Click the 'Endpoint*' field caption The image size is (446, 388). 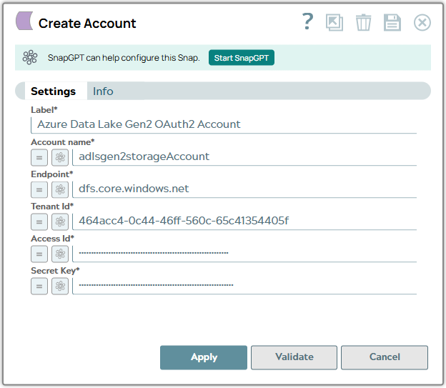coord(51,174)
